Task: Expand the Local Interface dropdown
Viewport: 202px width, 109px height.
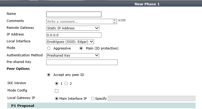Action: [x=70, y=42]
